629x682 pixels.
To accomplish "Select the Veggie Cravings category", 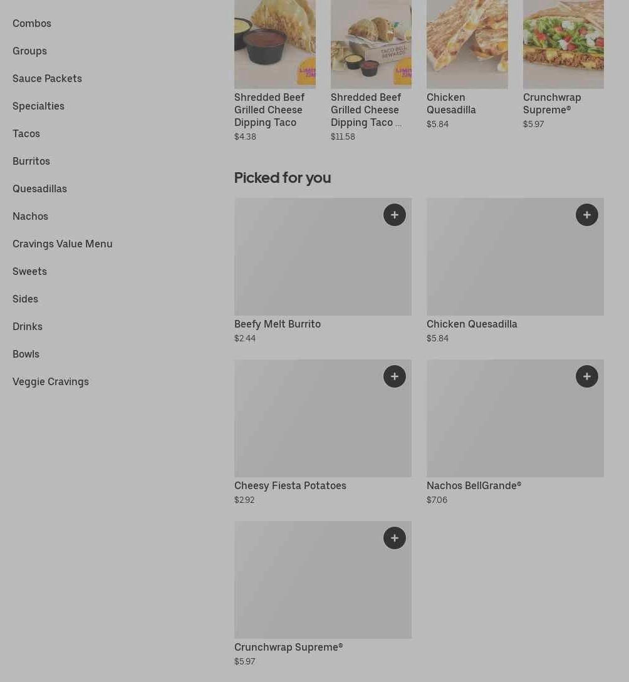I will [x=51, y=381].
